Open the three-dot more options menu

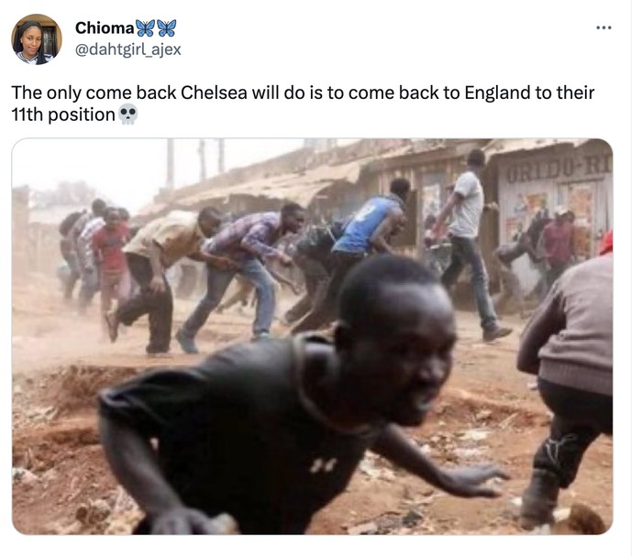coord(603,27)
